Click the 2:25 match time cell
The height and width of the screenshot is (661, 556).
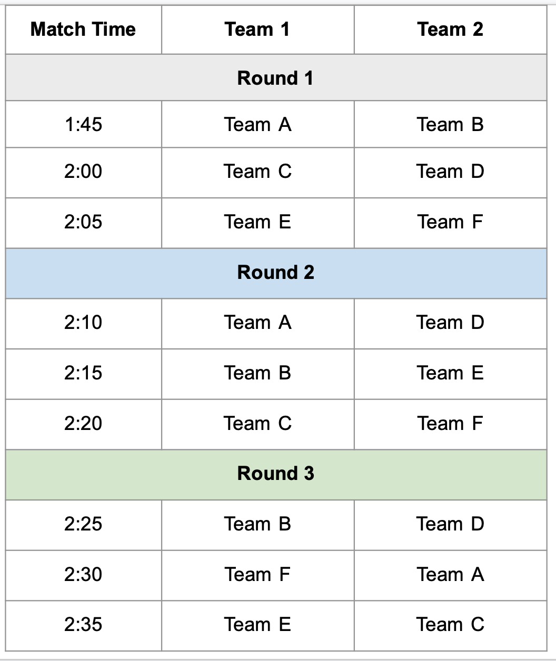coord(83,524)
